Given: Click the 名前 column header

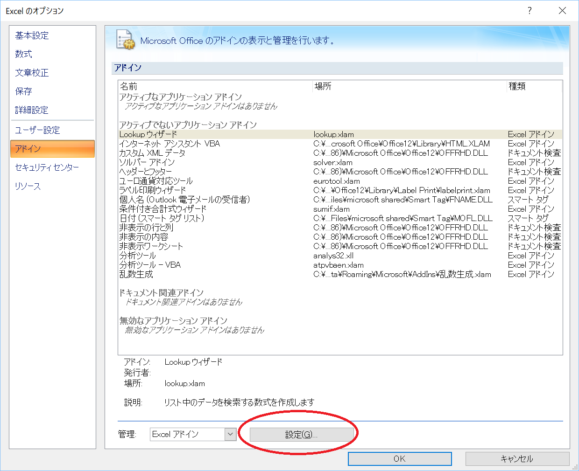Looking at the screenshot, I should pos(215,86).
